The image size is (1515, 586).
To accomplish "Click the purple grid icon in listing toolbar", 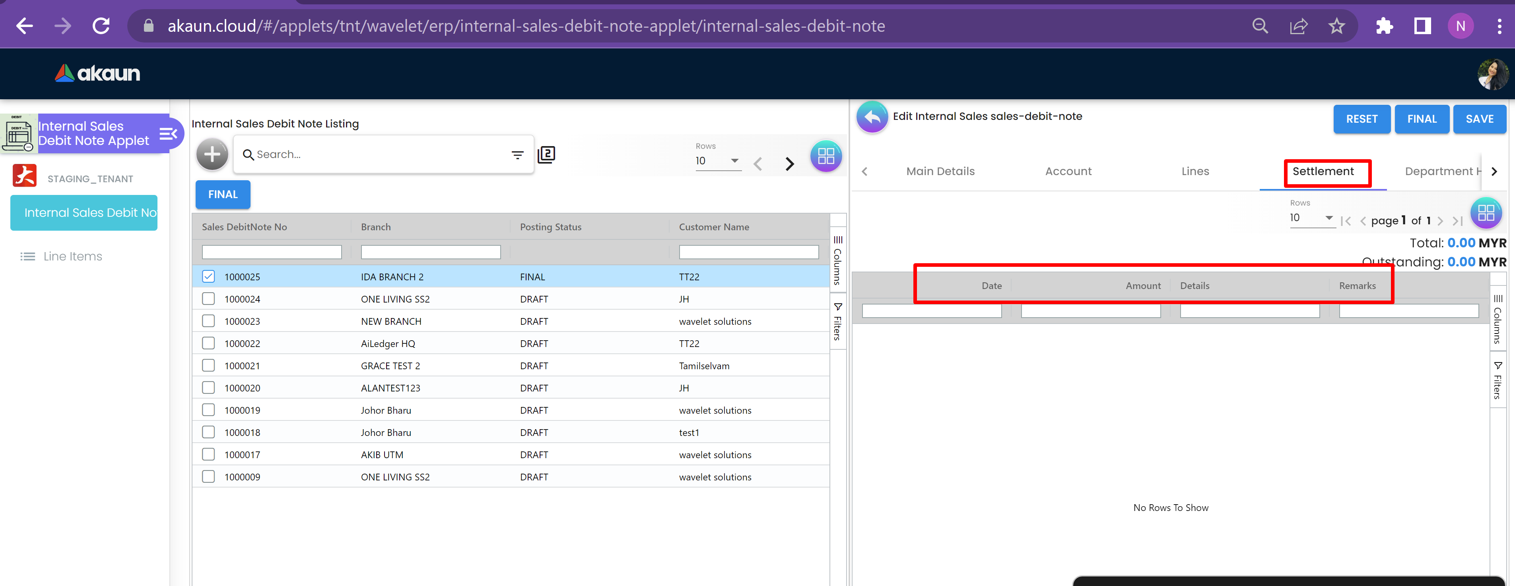I will pyautogui.click(x=825, y=156).
